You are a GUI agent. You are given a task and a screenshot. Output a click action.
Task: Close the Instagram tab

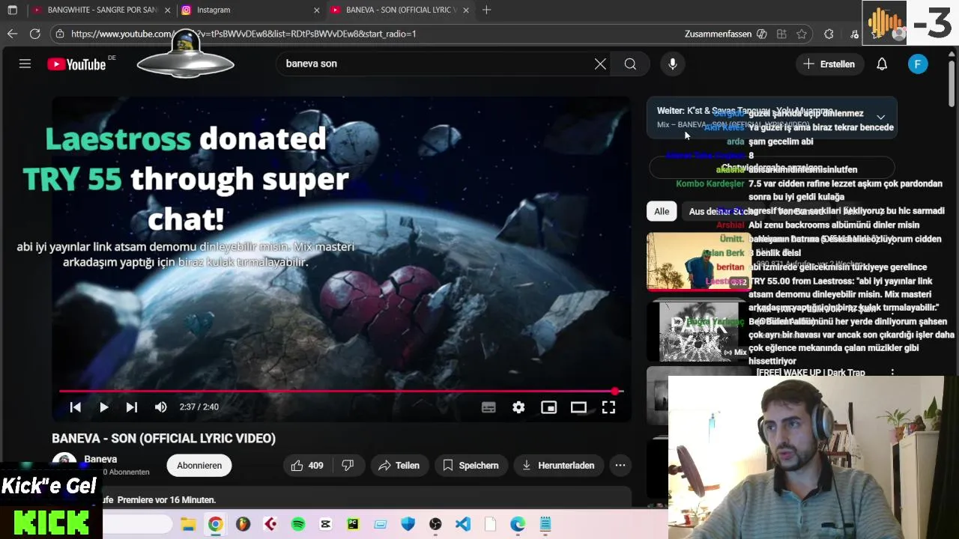(316, 10)
